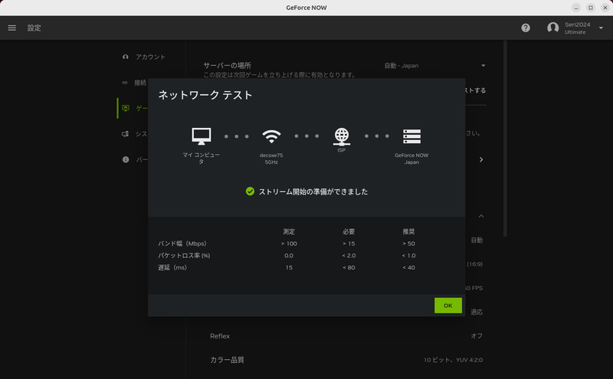The width and height of the screenshot is (613, 379).
Task: Click the 自動 - Japan server selection
Action: point(401,66)
